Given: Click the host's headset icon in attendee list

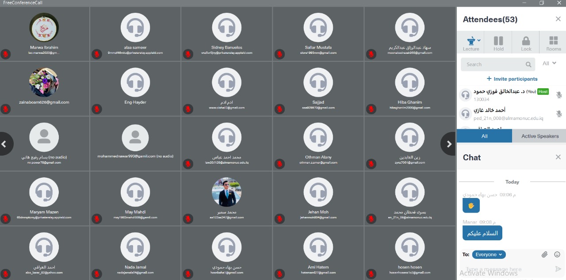Looking at the screenshot, I should tap(465, 95).
